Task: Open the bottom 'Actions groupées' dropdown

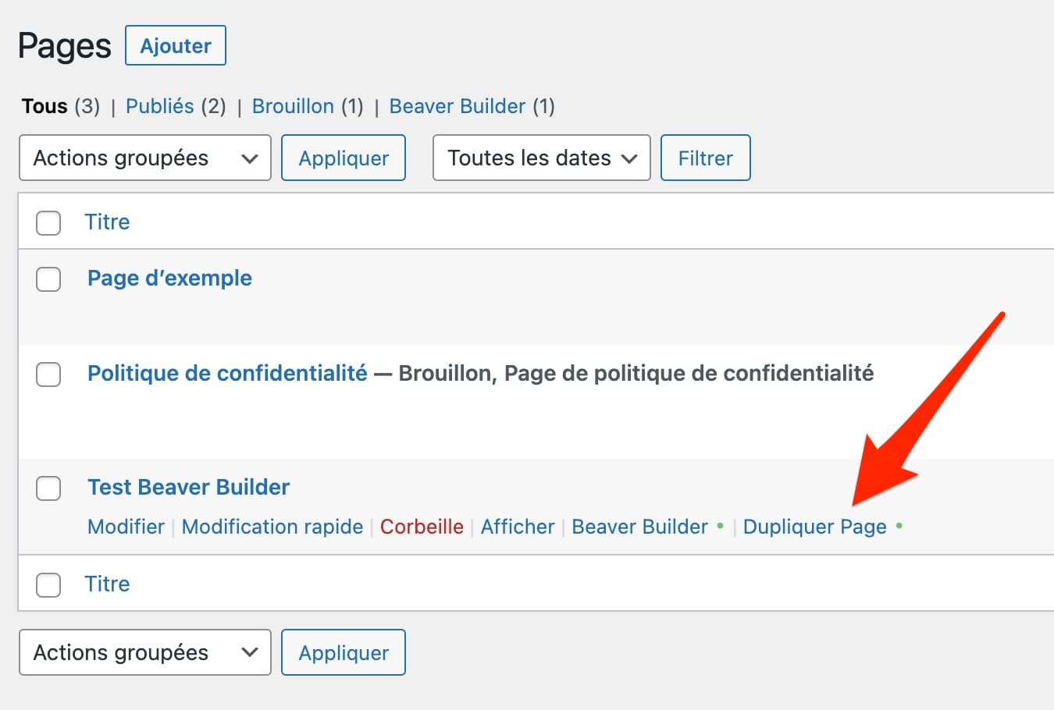Action: point(144,652)
